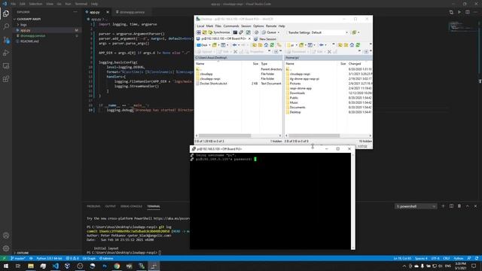
Task: Select the Desktop folder in WinSCP remote panel
Action: pos(295,112)
